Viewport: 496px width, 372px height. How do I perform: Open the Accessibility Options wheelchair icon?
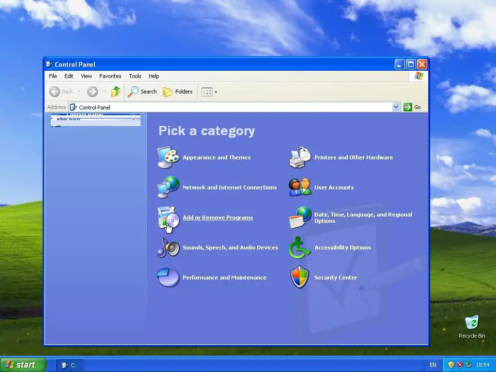[x=299, y=248]
